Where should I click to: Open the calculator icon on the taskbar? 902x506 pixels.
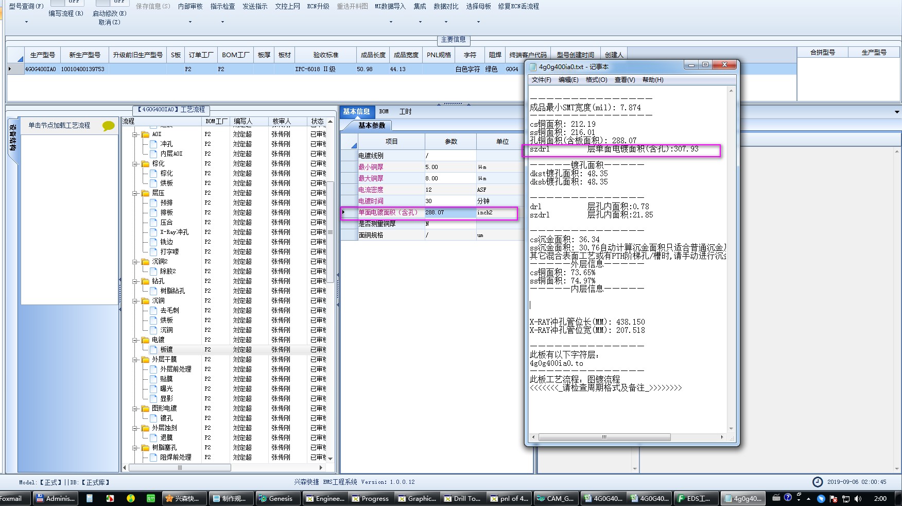pyautogui.click(x=90, y=498)
